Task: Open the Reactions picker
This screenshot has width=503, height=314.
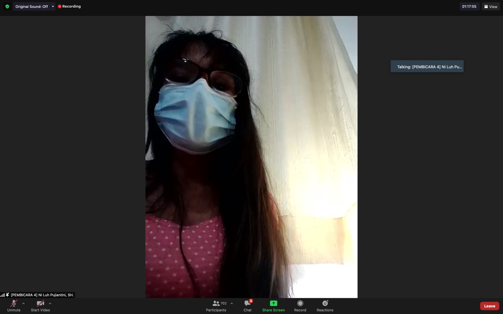Action: pyautogui.click(x=325, y=306)
